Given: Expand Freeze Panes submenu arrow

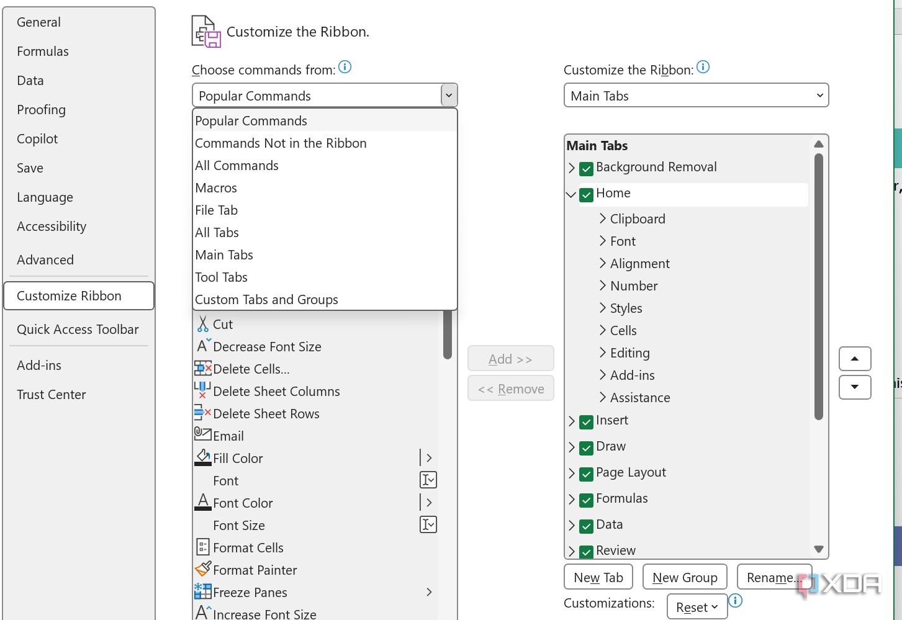Looking at the screenshot, I should click(x=428, y=592).
